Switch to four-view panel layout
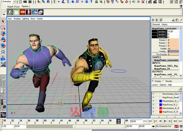The width and height of the screenshot is (183, 131). click(3, 84)
